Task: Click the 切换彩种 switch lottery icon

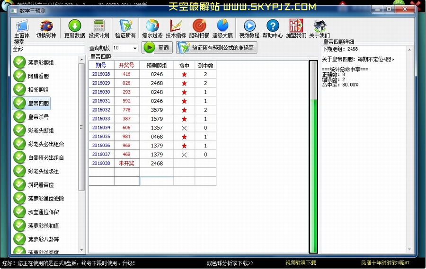Action: click(x=46, y=26)
